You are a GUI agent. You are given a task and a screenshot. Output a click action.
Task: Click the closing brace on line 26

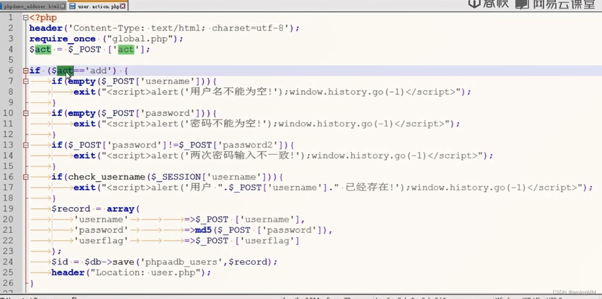(32, 283)
